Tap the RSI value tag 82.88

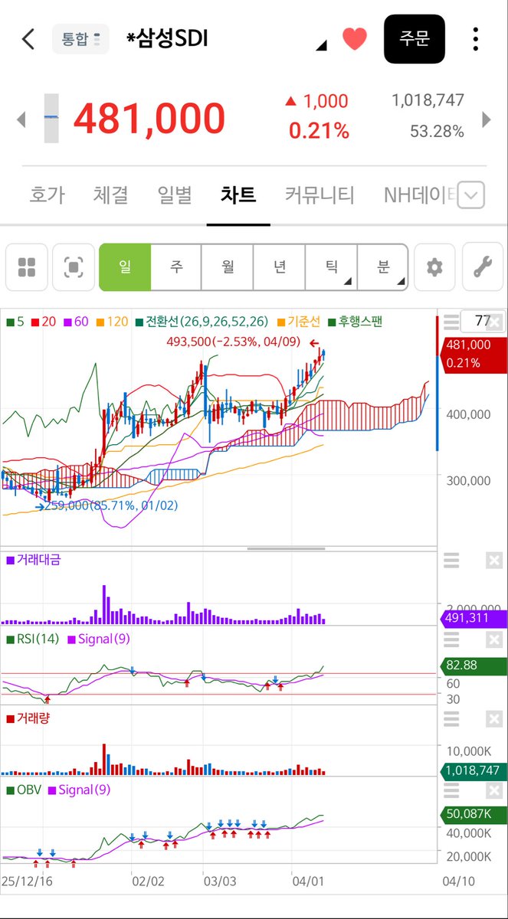(472, 666)
